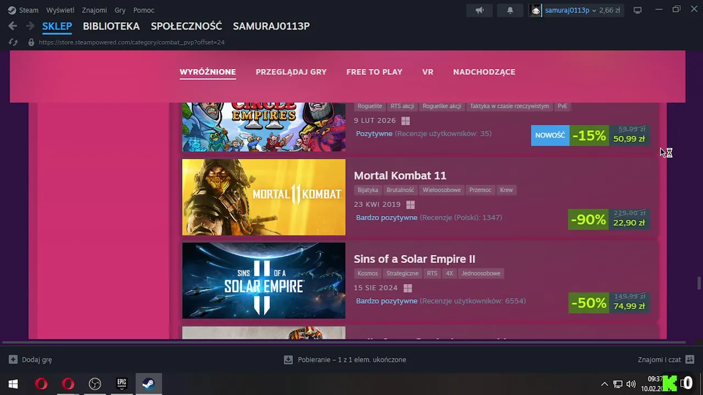Open the Gry menu
Image resolution: width=703 pixels, height=395 pixels.
120,10
